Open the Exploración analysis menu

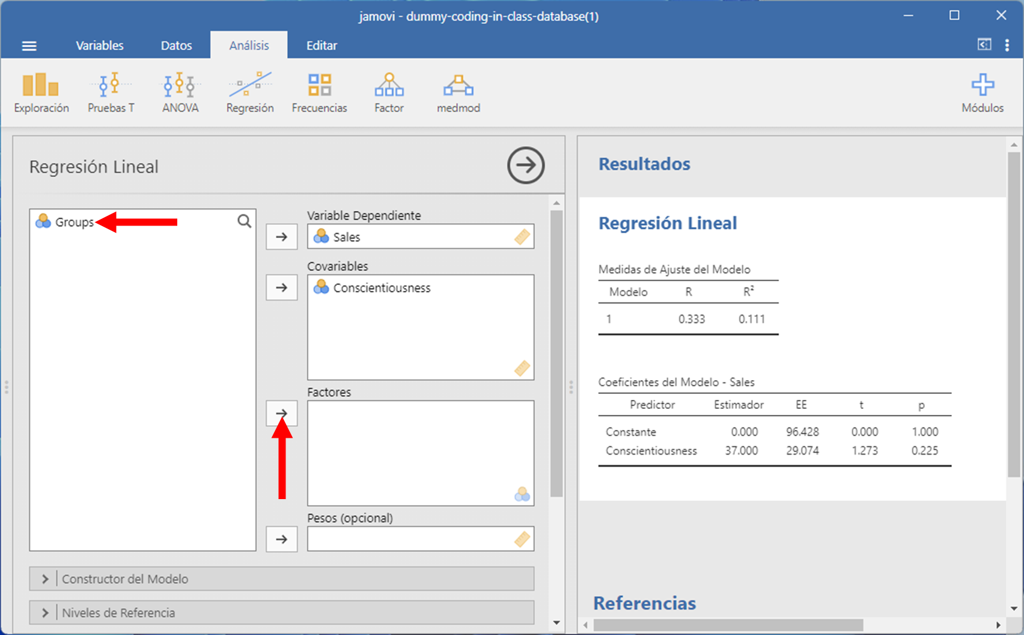click(x=41, y=93)
